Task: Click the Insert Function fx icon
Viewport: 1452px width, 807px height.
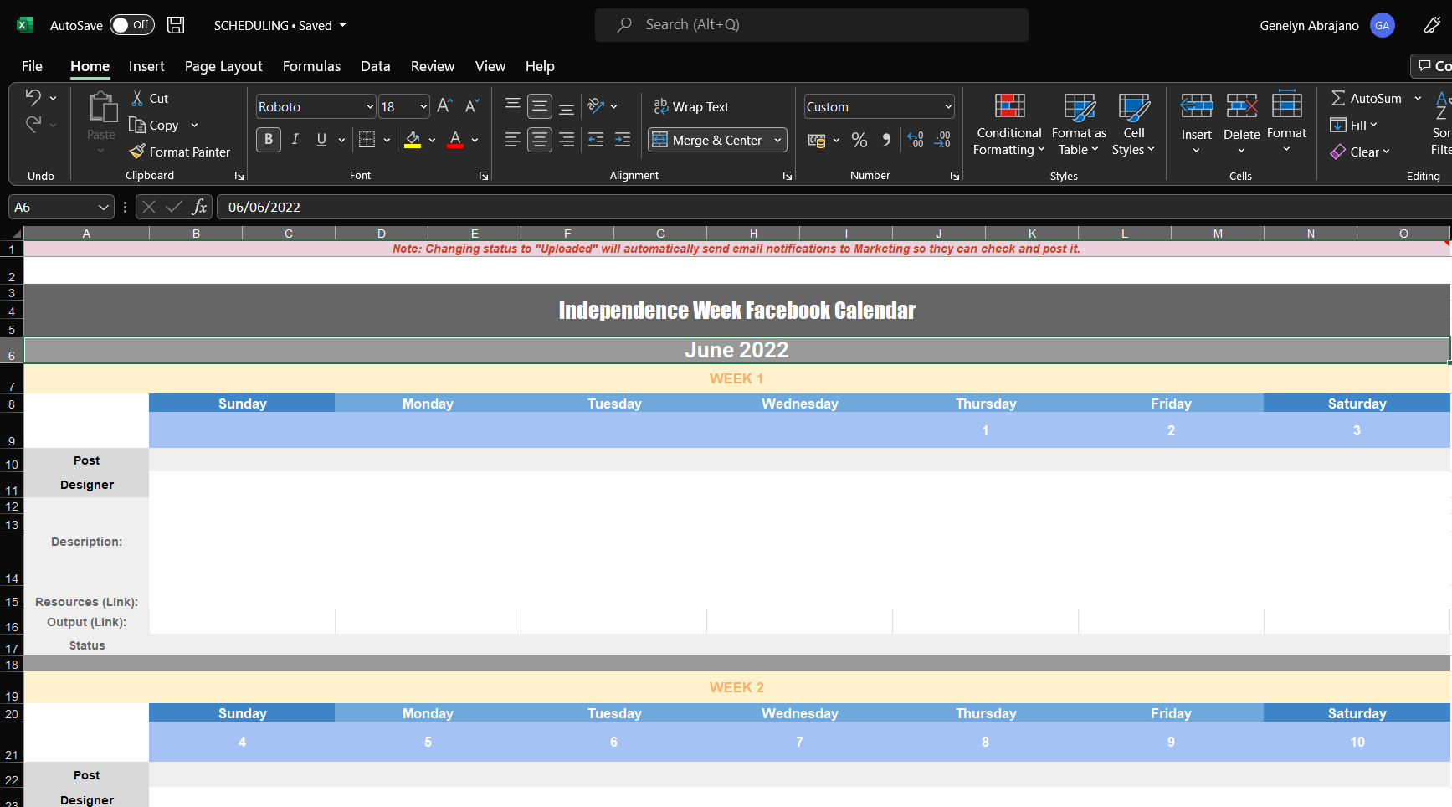Action: pyautogui.click(x=199, y=207)
